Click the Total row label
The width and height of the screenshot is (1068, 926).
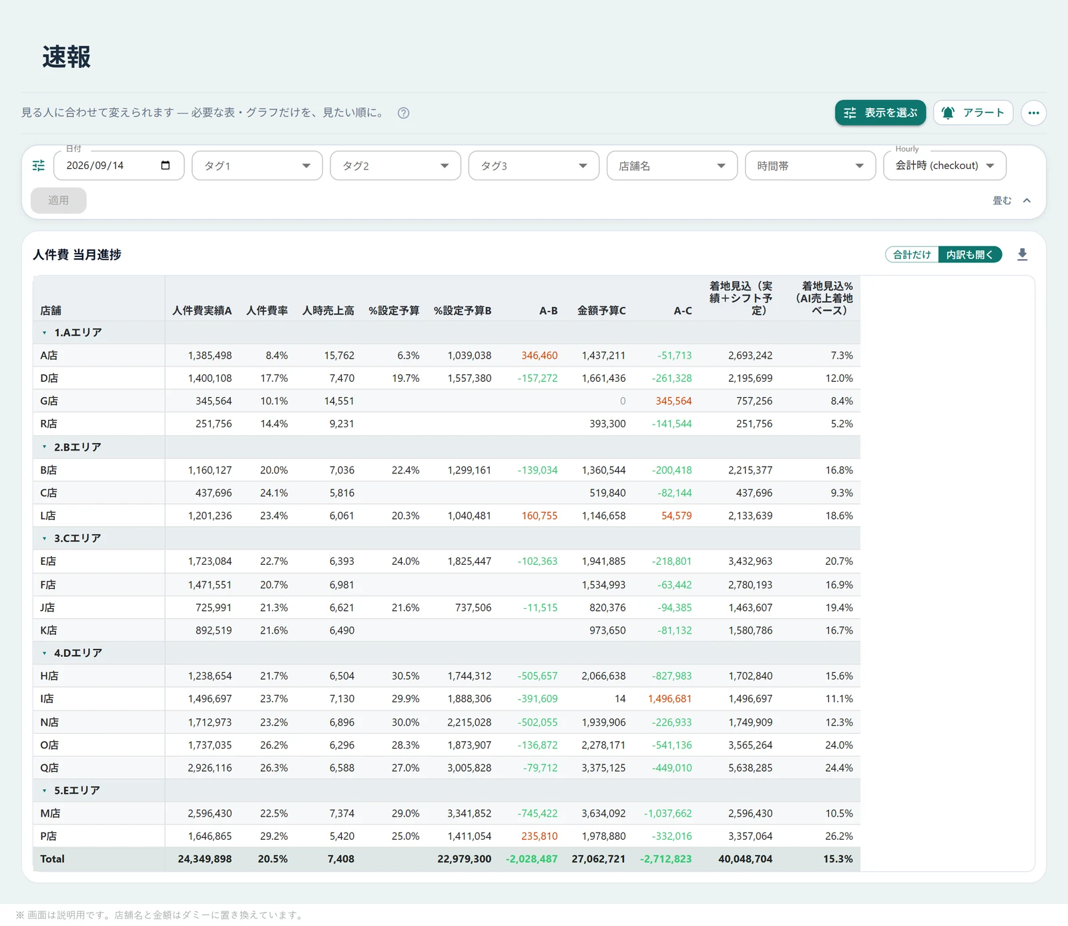(52, 859)
